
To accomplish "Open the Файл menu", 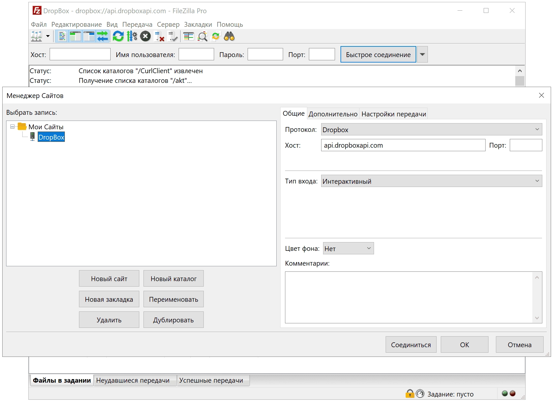I will [x=39, y=25].
